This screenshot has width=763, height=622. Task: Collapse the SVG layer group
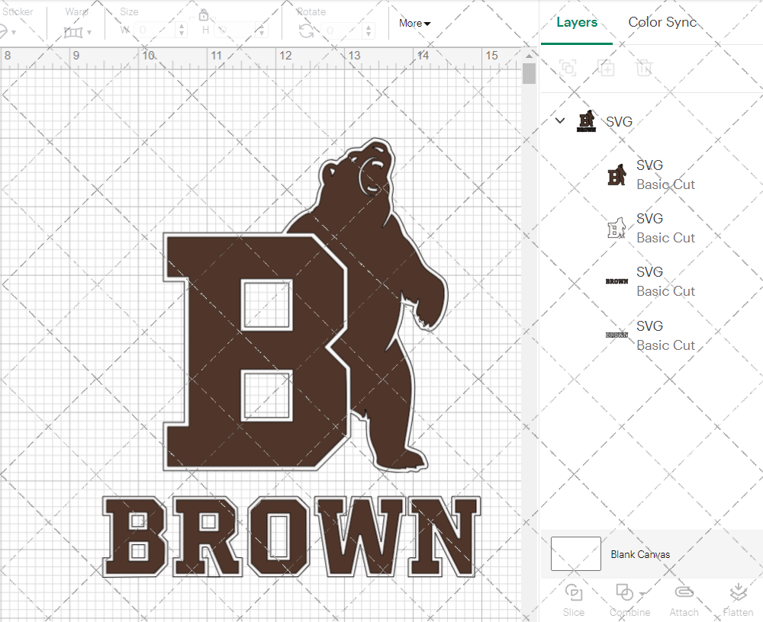559,120
